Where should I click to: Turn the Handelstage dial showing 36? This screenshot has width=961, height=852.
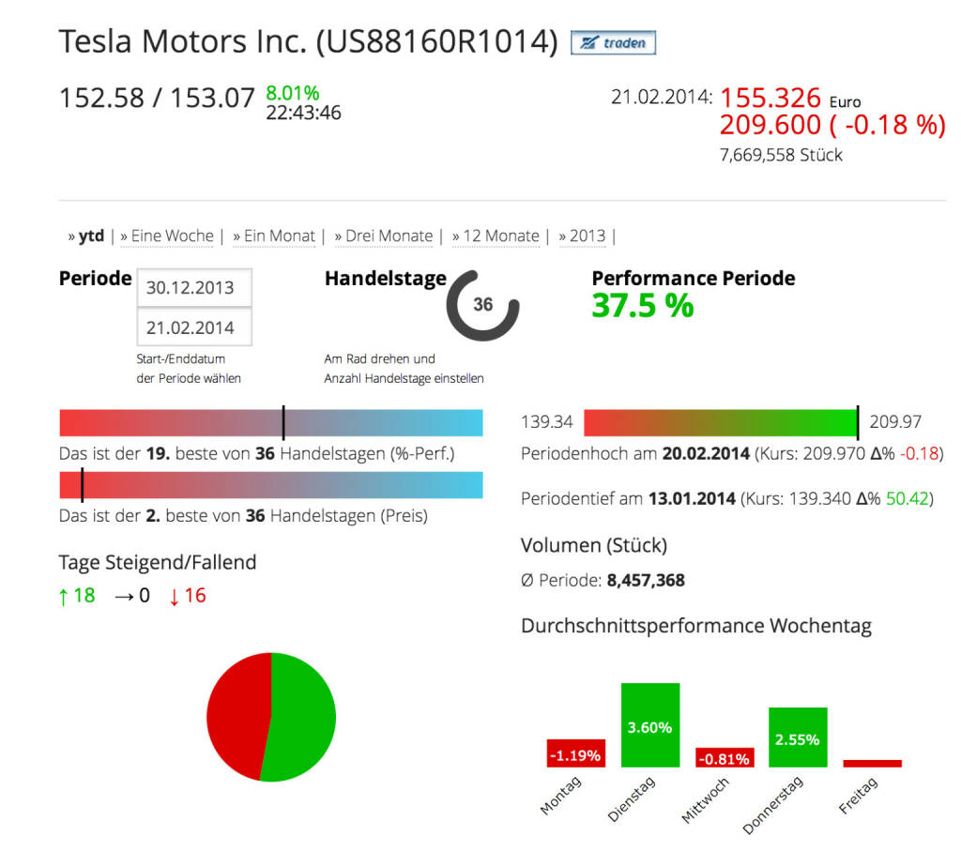click(x=482, y=305)
